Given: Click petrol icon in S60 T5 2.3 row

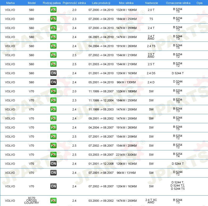Looking at the screenshot, I should point(53,19).
